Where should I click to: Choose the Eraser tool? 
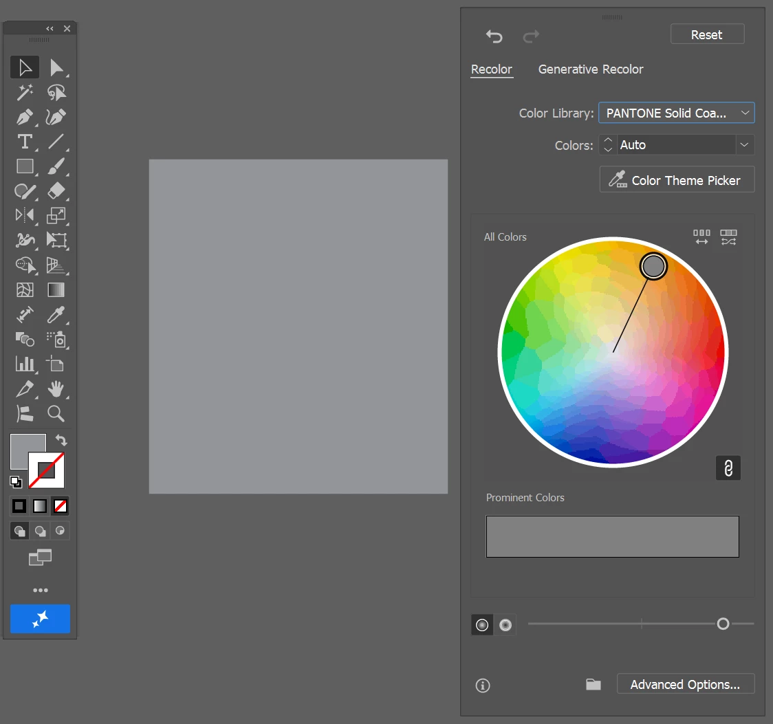56,191
